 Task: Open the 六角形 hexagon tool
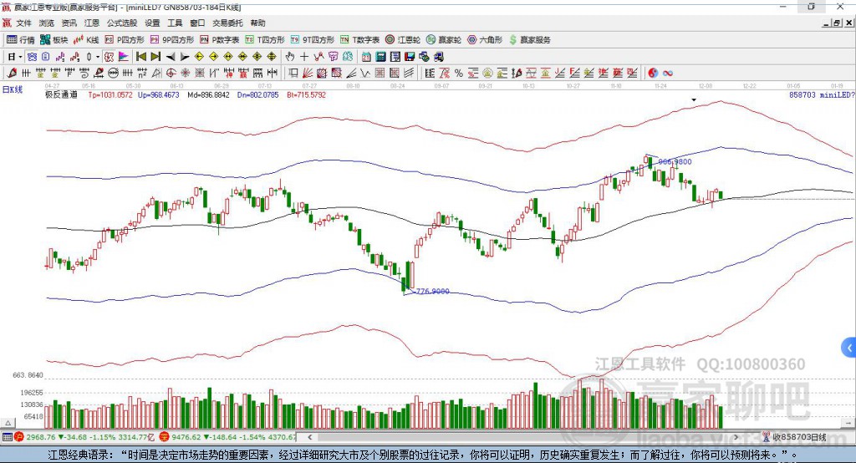(485, 40)
